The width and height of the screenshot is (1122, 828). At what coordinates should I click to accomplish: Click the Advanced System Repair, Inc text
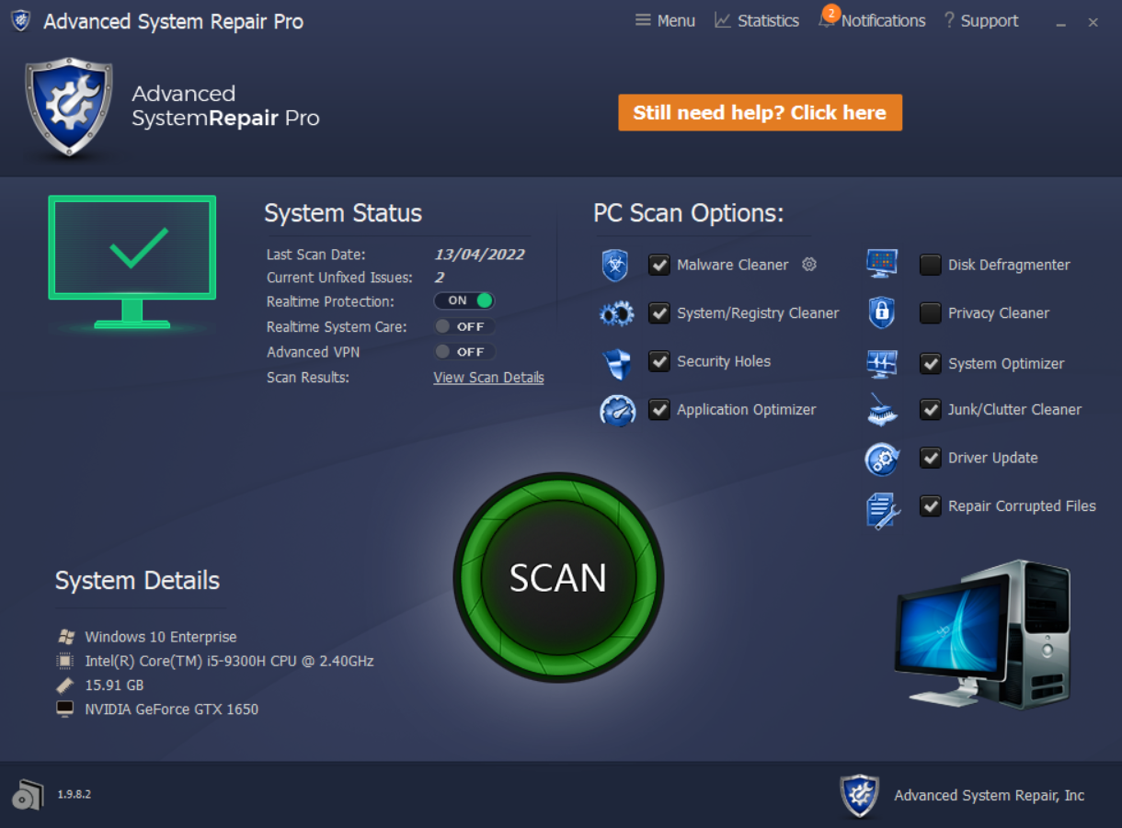point(990,796)
